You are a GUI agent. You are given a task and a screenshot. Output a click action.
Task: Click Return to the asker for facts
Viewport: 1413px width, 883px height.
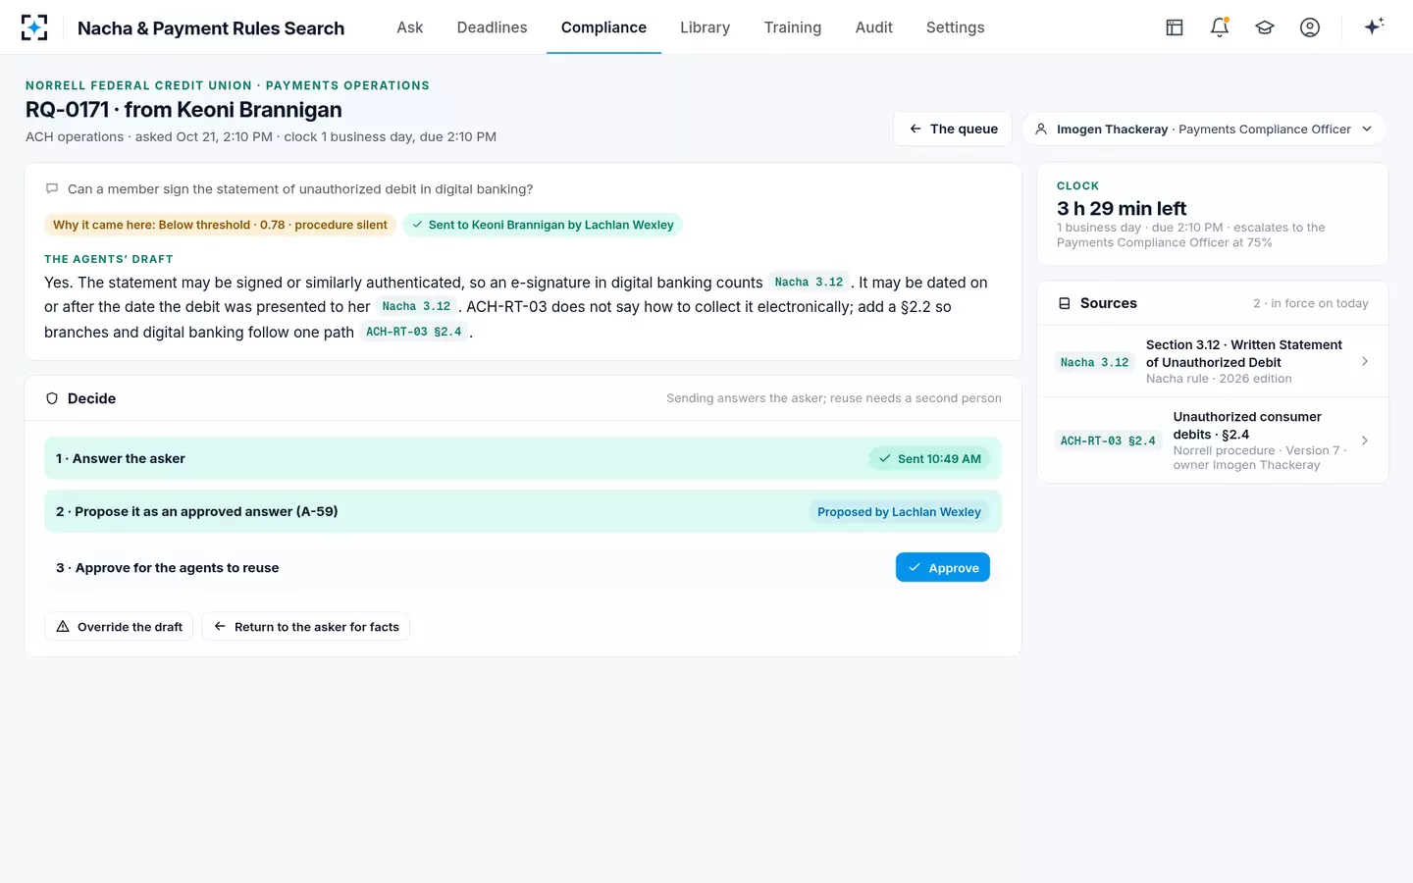[306, 627]
